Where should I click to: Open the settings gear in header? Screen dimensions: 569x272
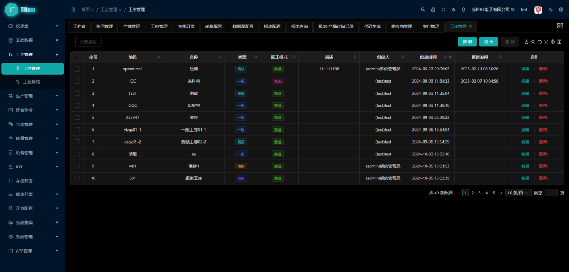pos(561,9)
